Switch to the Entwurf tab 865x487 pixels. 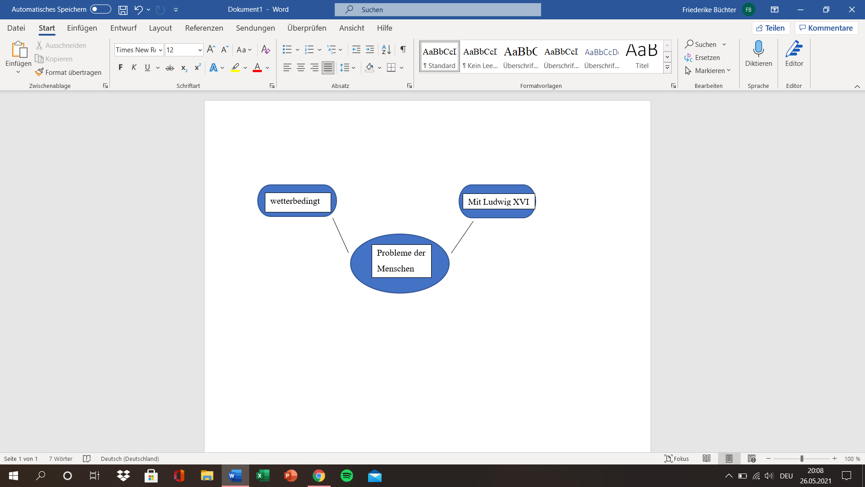[x=123, y=28]
